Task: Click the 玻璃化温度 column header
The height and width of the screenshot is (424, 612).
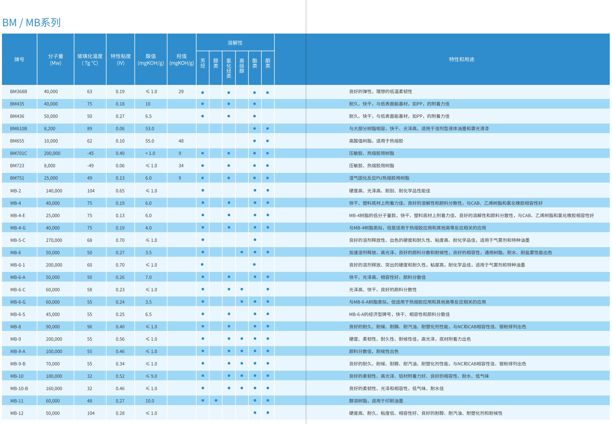Action: point(90,60)
